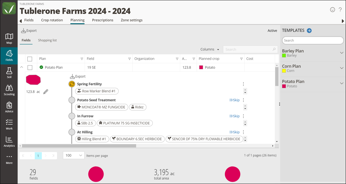Click the yellow Corn color swatch
The width and height of the screenshot is (346, 184).
point(284,71)
